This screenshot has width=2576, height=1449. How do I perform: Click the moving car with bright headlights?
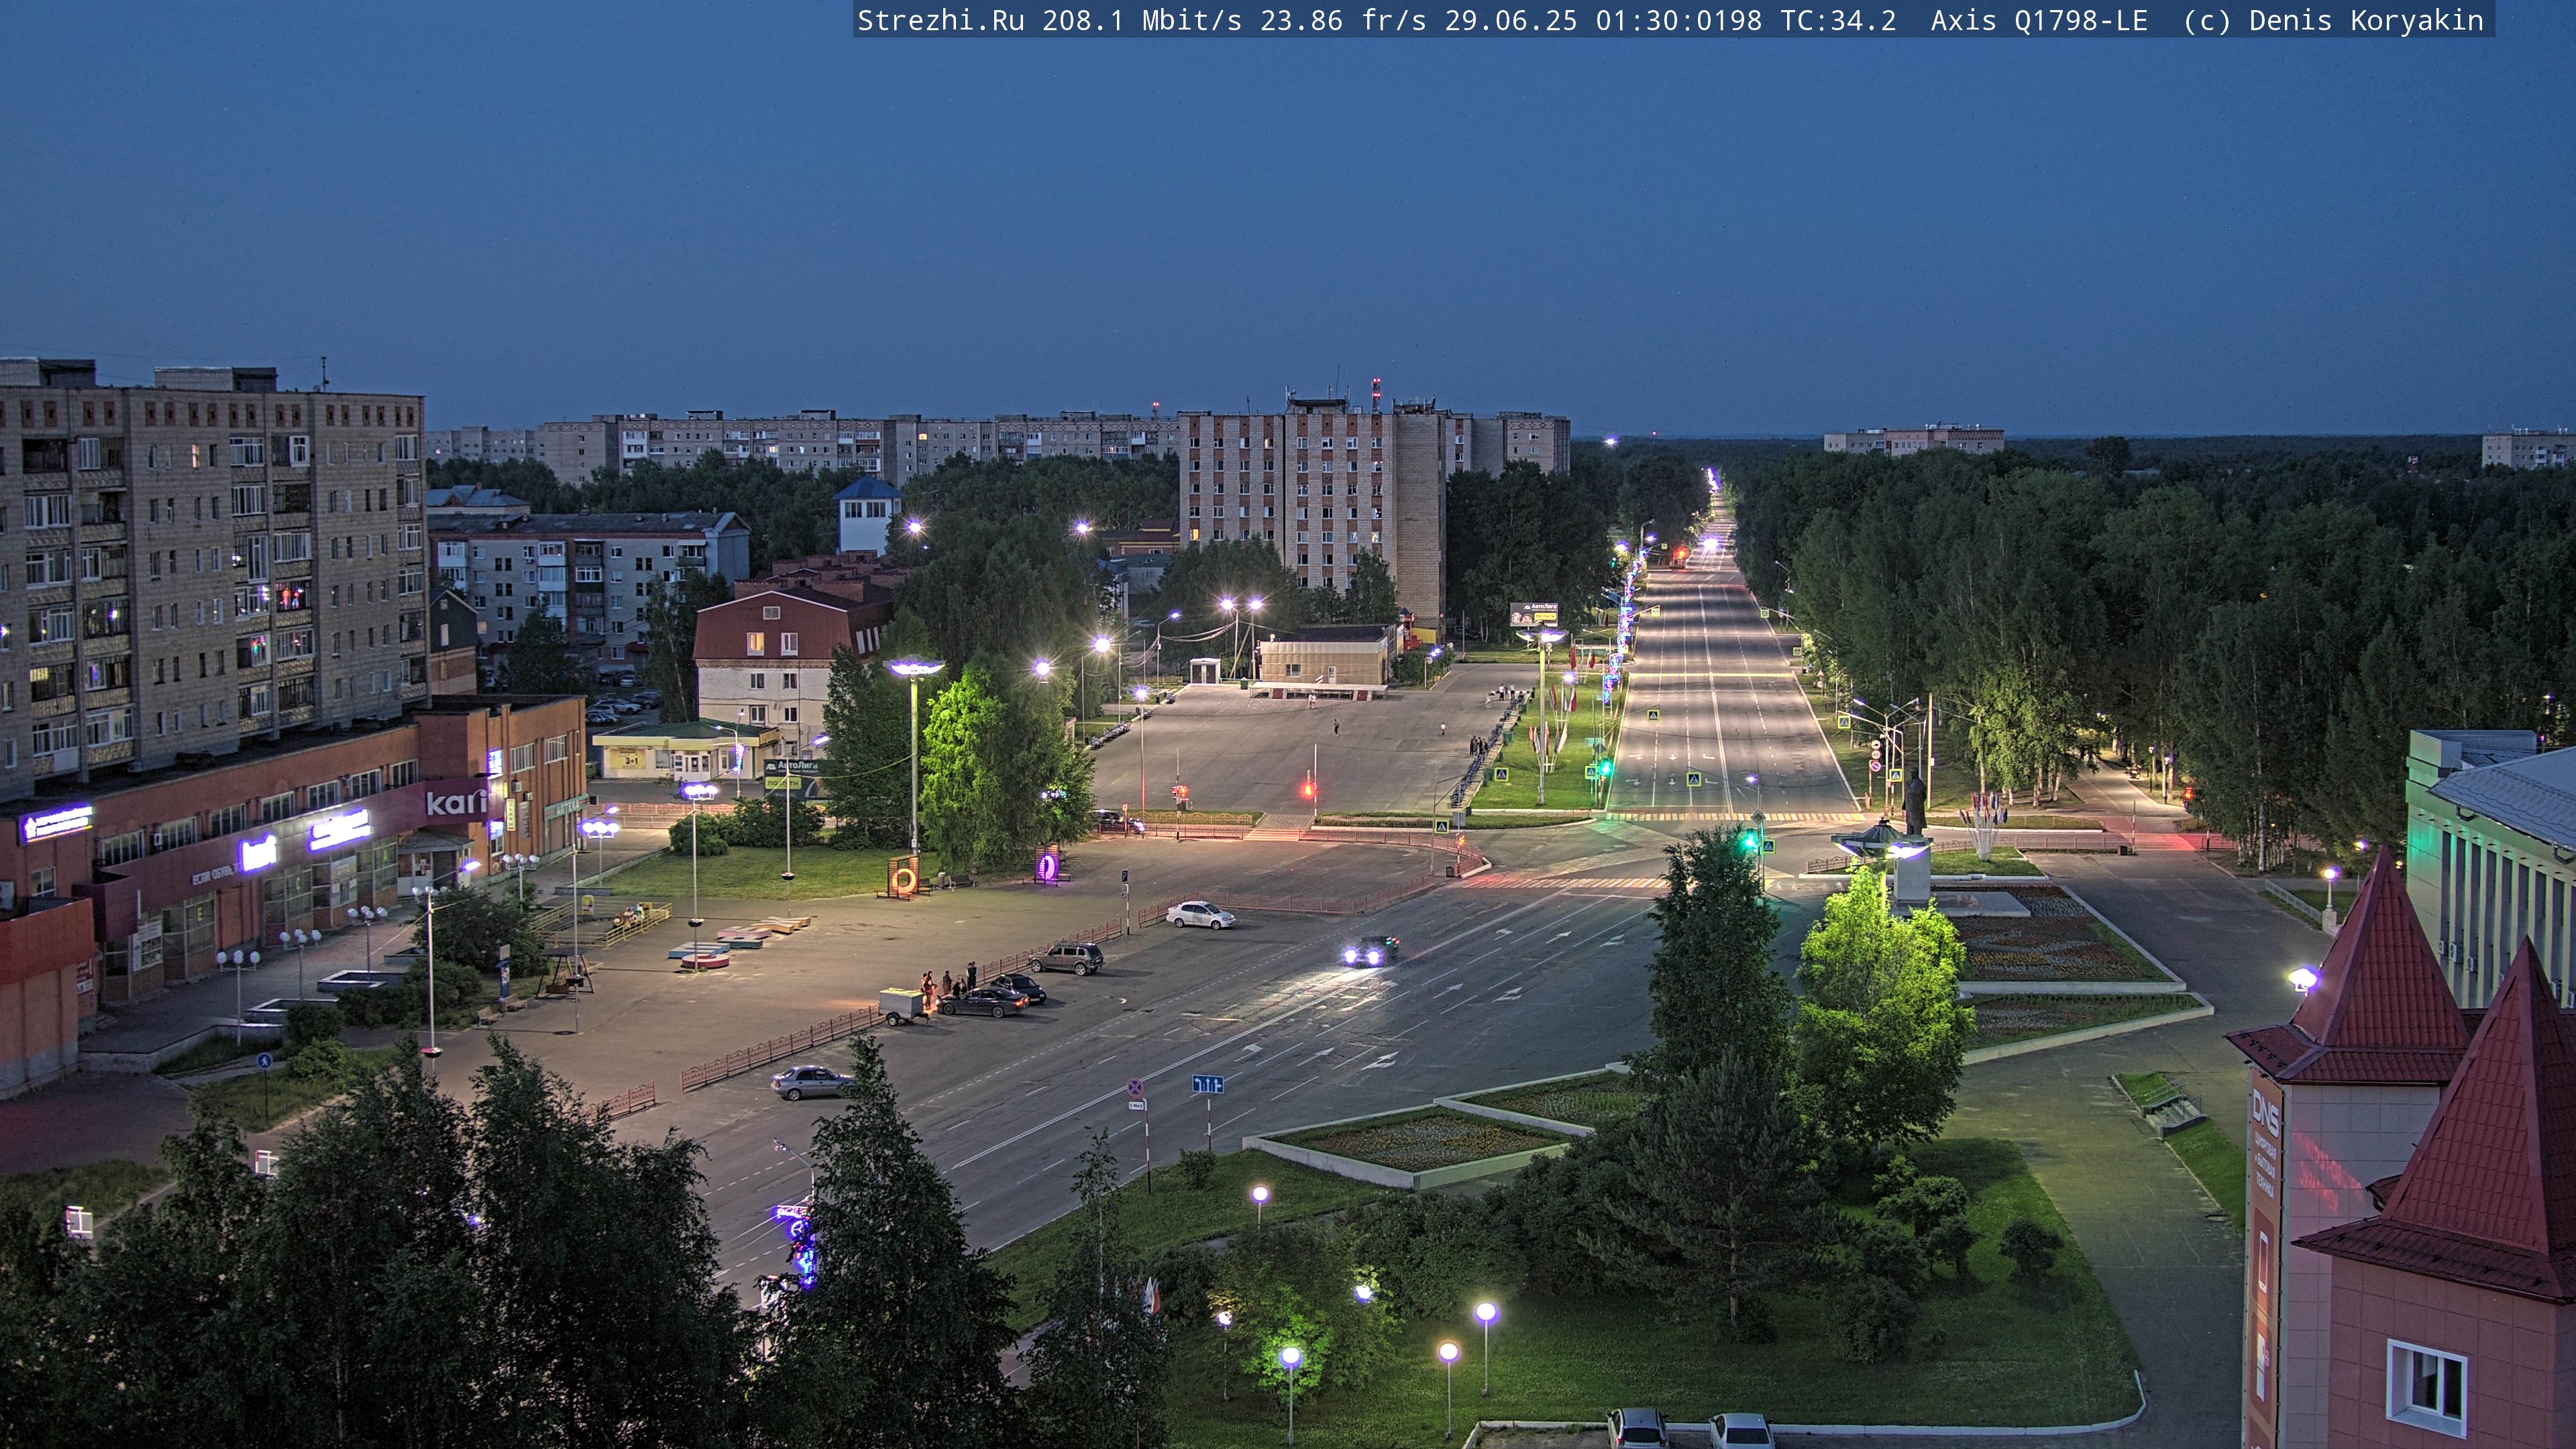[1370, 951]
